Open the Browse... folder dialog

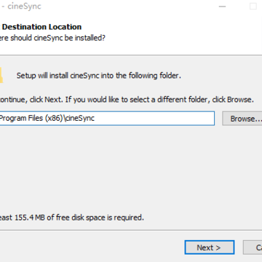click(242, 119)
